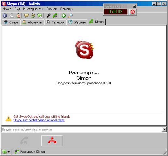Image resolution: width=168 pixels, height=156 pixels.
Task: Focus the Введите имя абонента input field
Action: [x=82, y=129]
